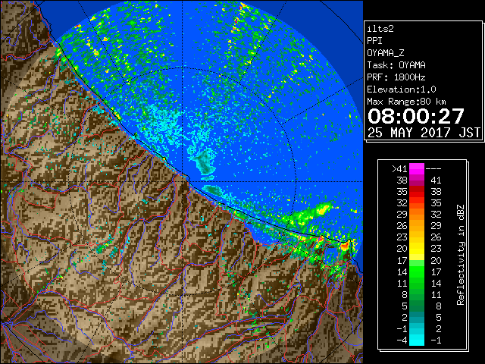
Task: Click the 'Max Range:80 km' line
Action: coord(406,102)
